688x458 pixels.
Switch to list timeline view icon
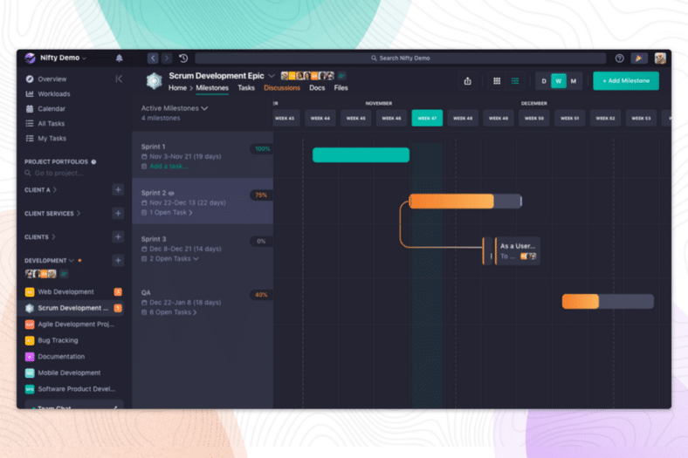coord(514,81)
